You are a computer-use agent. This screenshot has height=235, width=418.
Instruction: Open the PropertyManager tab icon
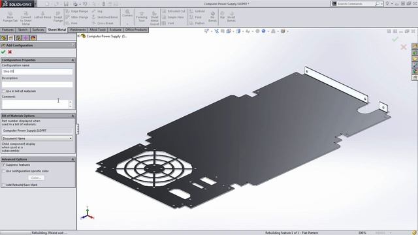coord(11,38)
